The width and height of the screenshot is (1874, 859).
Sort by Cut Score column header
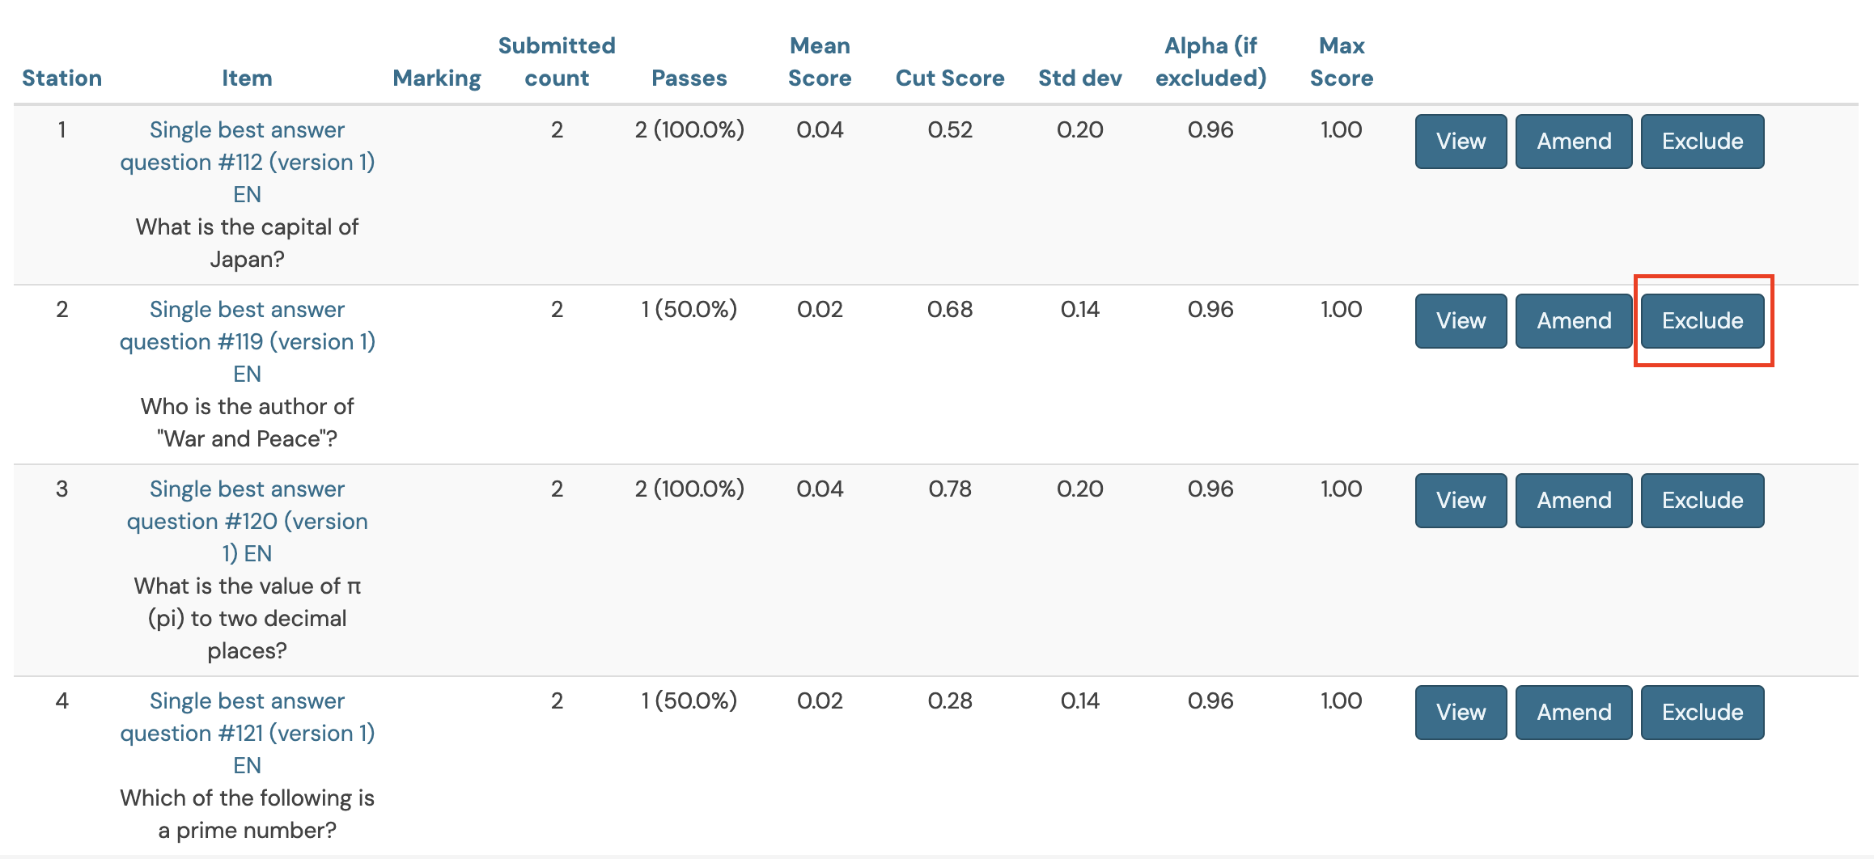[x=950, y=78]
